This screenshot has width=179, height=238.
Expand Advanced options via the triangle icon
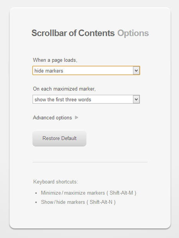pyautogui.click(x=77, y=117)
